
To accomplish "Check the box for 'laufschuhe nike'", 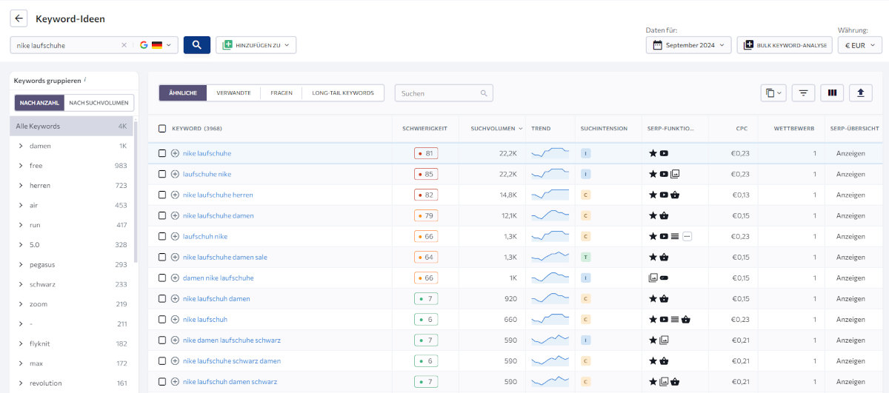I will (x=162, y=174).
